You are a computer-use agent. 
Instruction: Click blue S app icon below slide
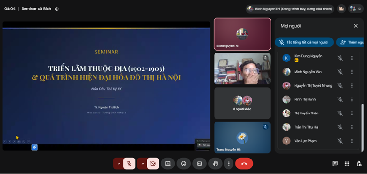(34, 147)
